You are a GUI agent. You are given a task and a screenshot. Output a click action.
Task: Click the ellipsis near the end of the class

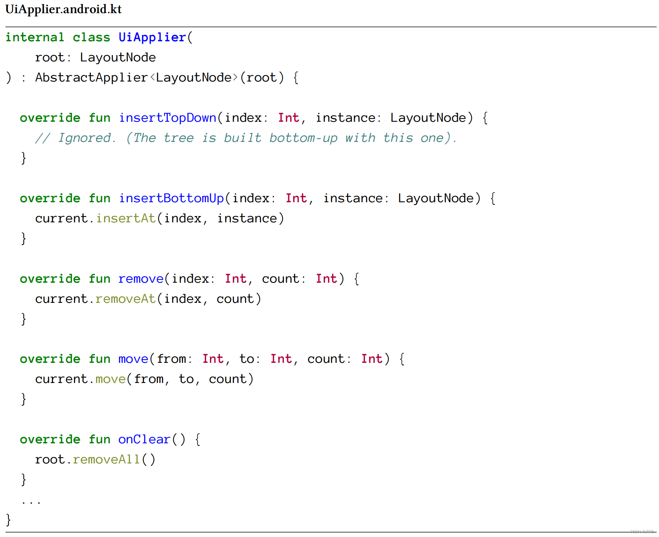click(x=31, y=501)
